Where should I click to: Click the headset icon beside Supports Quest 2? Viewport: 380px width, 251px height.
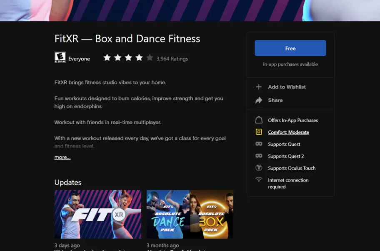tap(259, 156)
